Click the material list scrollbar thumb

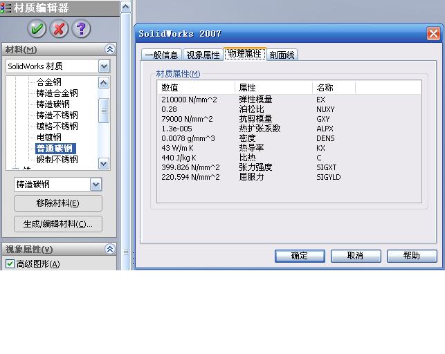tap(104, 111)
